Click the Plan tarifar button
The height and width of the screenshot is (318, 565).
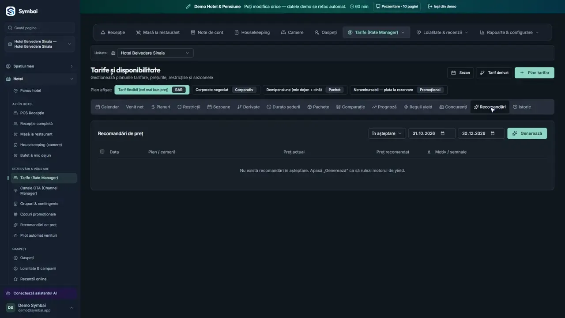[x=535, y=73]
